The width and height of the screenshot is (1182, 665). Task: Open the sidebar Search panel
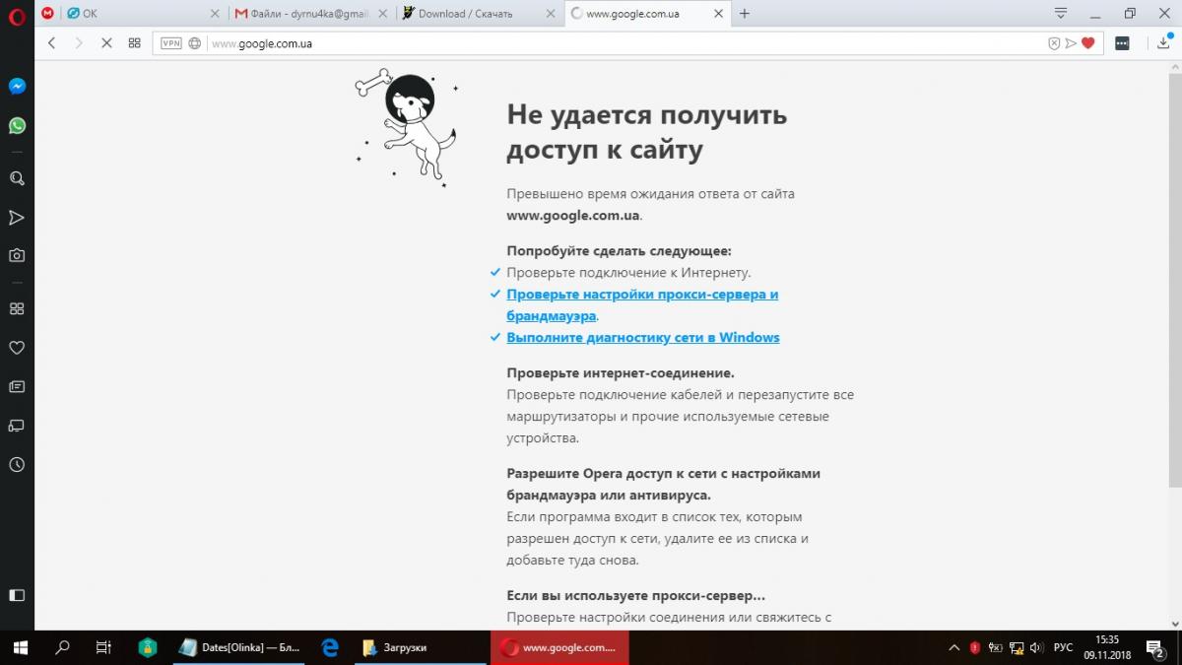pyautogui.click(x=17, y=178)
